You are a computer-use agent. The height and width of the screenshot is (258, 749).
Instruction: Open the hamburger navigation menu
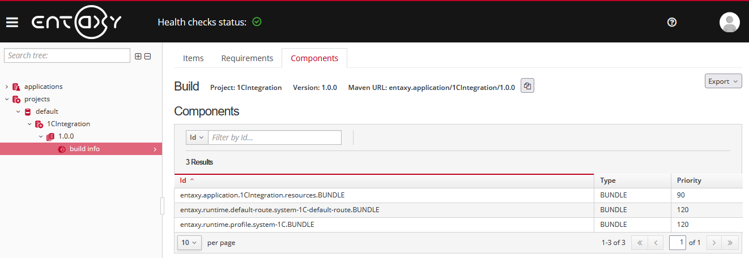coord(12,23)
